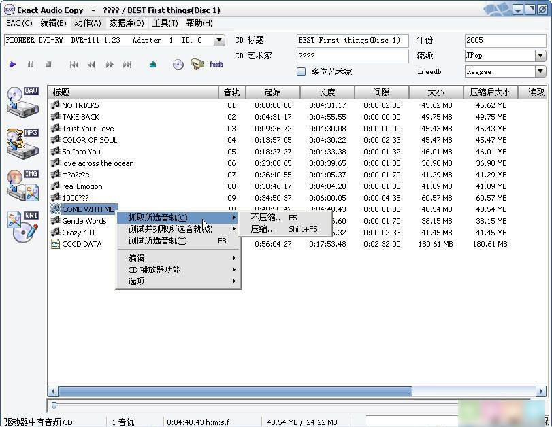Viewport: 552px width, 427px height.
Task: Click the freedb mailbox query icon
Action: tap(197, 64)
